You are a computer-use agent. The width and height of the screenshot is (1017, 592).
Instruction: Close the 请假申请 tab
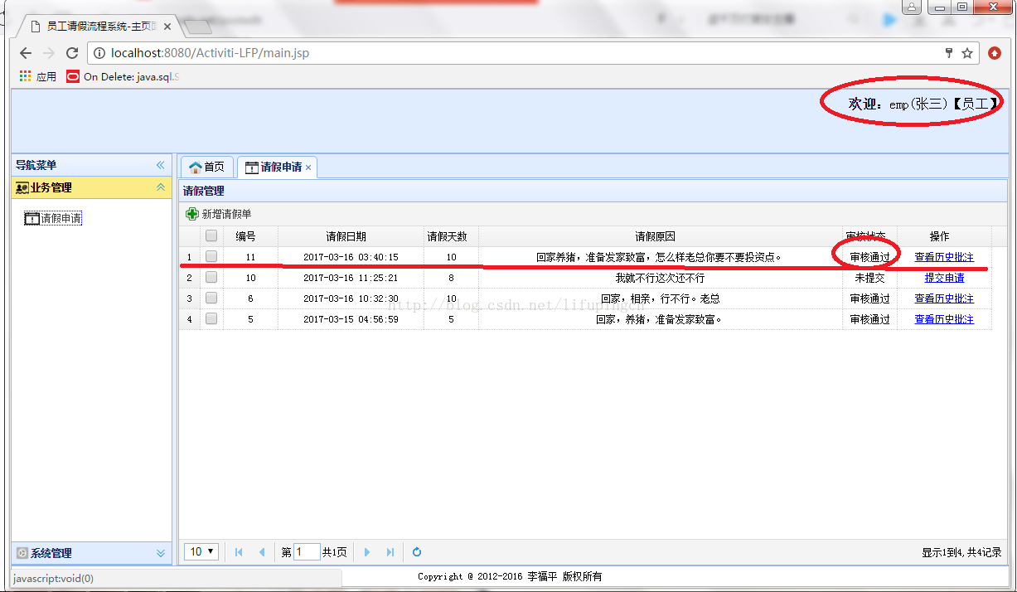[x=308, y=167]
